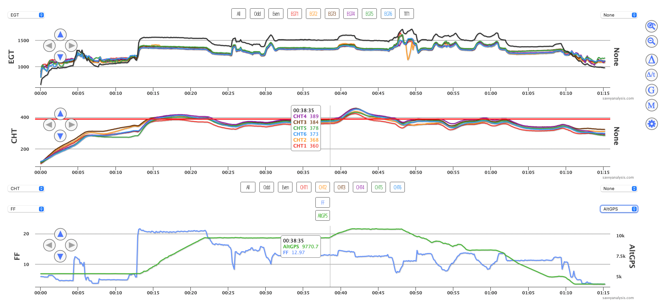Click the CHT peak near 00:42

(356, 109)
